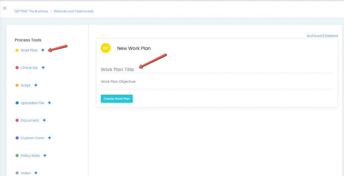344x176 pixels.
Task: Click the Create Work Plan button
Action: tap(117, 99)
